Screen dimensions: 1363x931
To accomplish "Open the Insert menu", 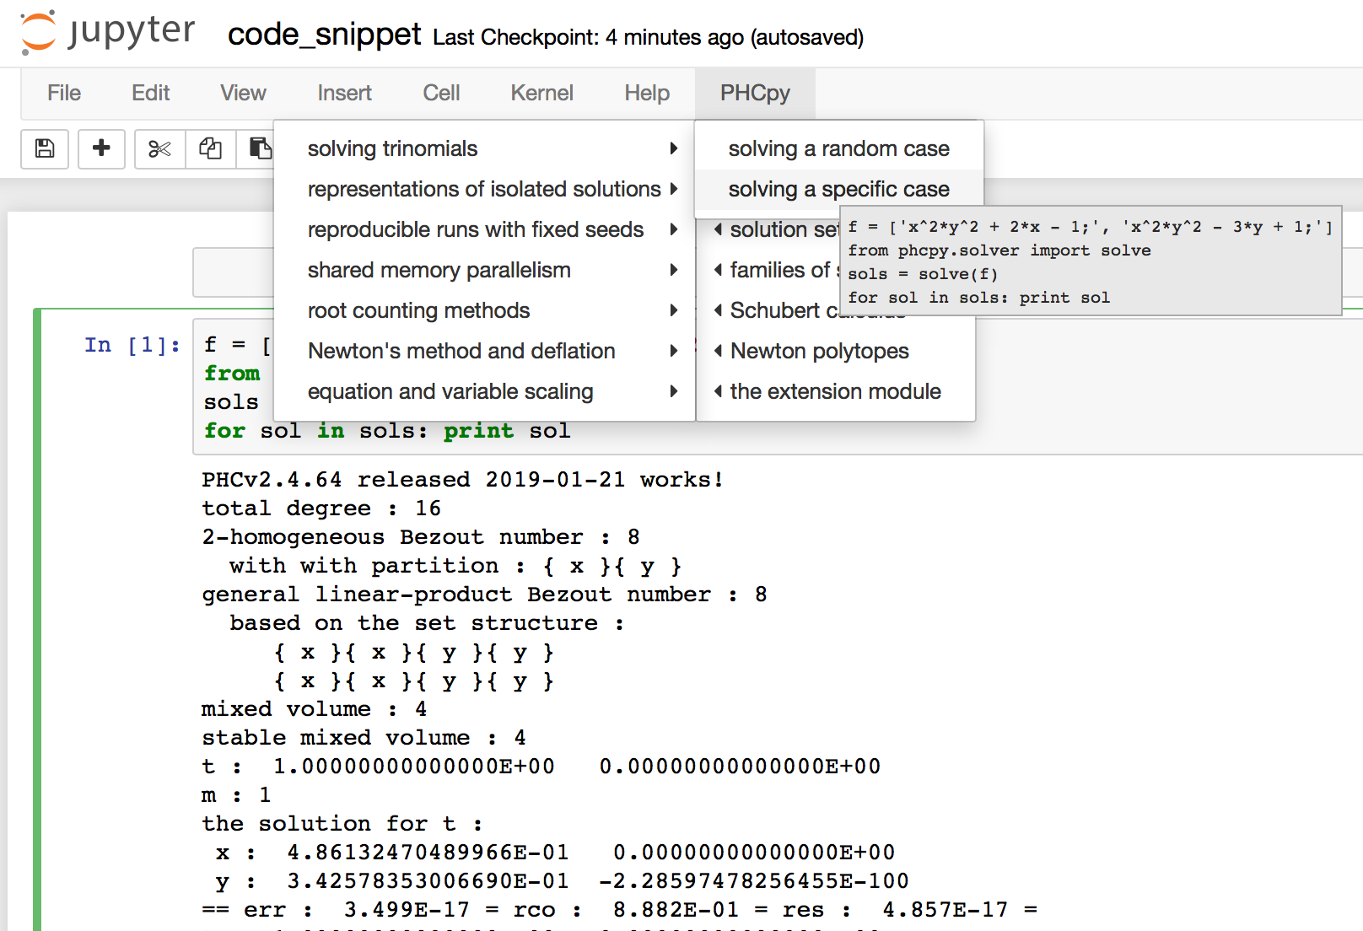I will 344,93.
